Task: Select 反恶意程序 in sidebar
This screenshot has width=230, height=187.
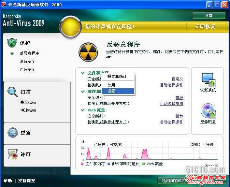Action: tap(29, 53)
